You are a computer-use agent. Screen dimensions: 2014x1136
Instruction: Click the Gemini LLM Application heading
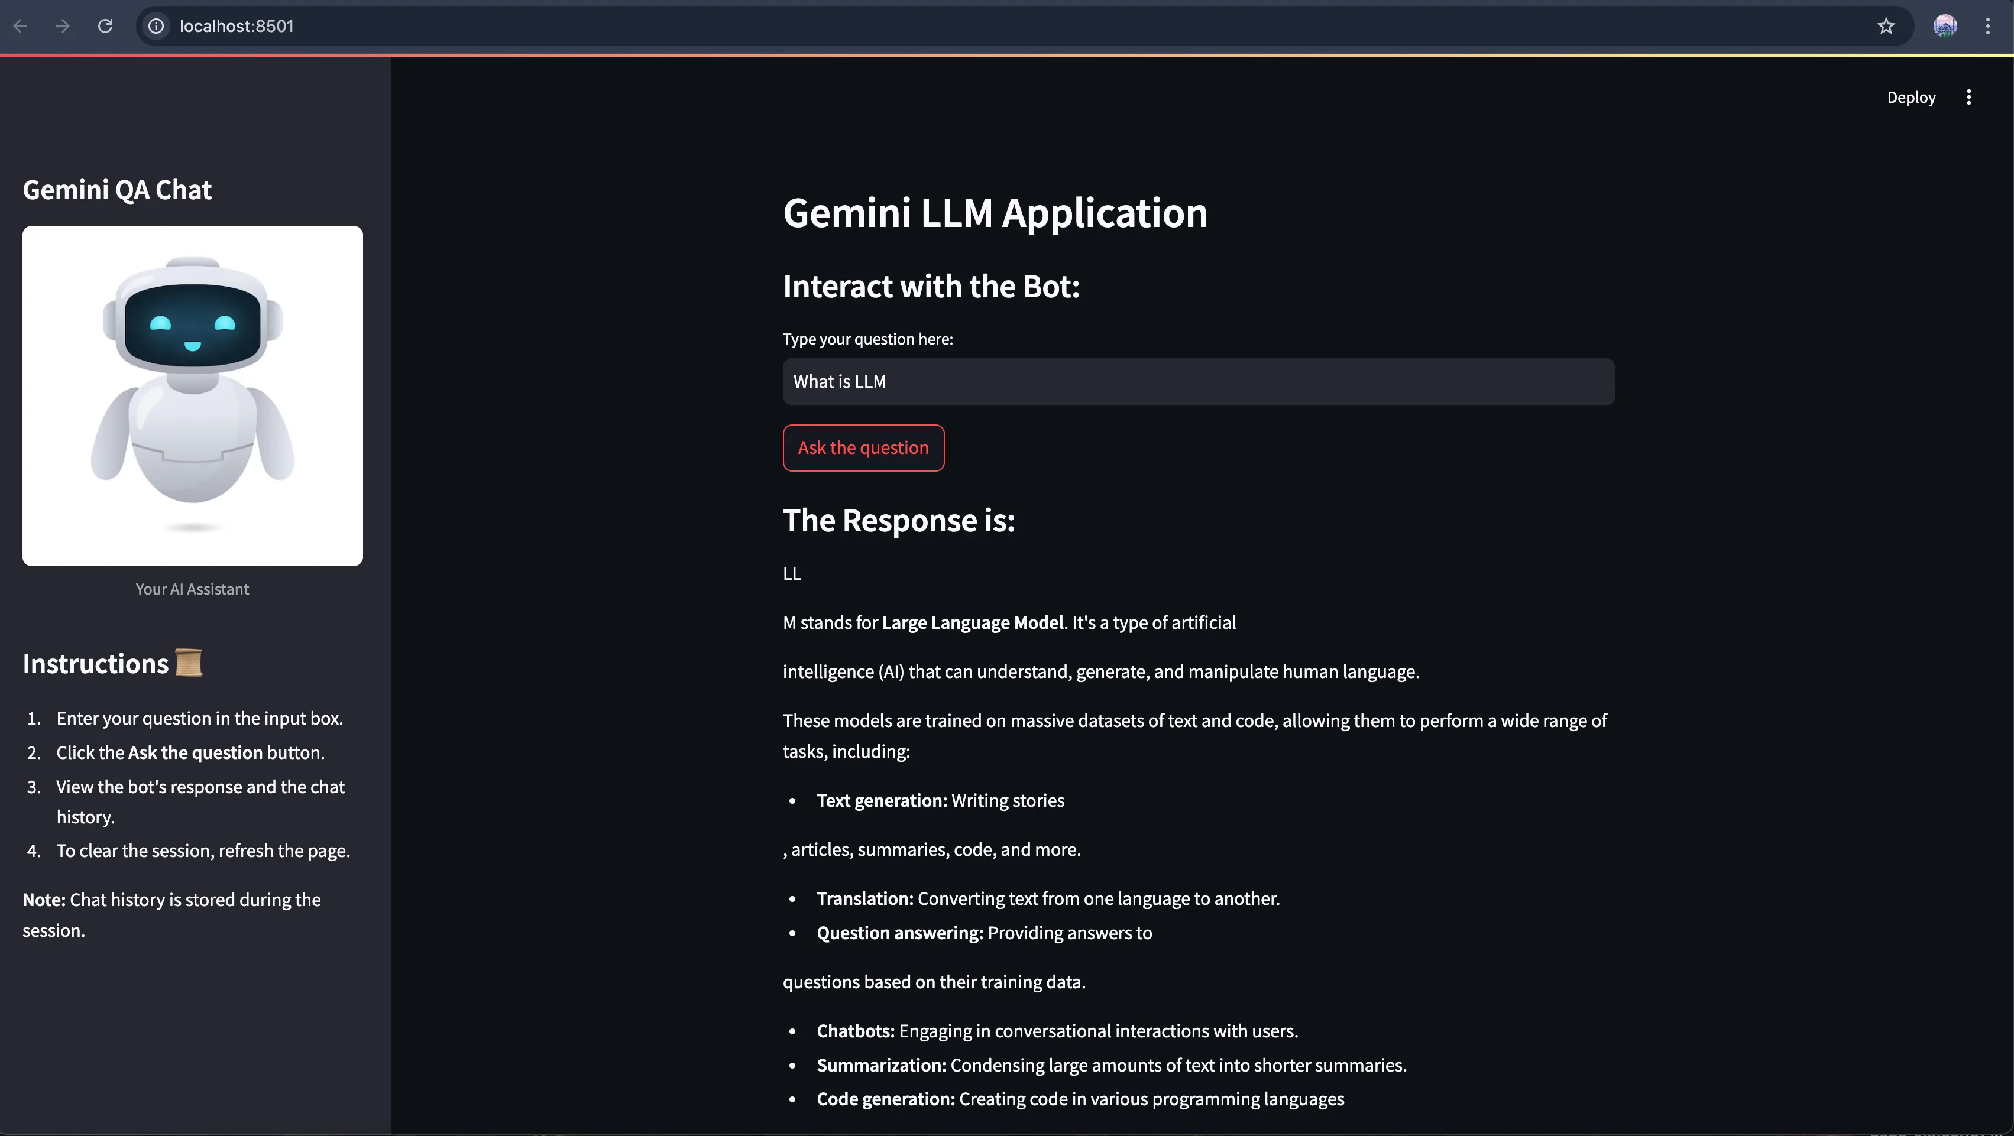(995, 213)
